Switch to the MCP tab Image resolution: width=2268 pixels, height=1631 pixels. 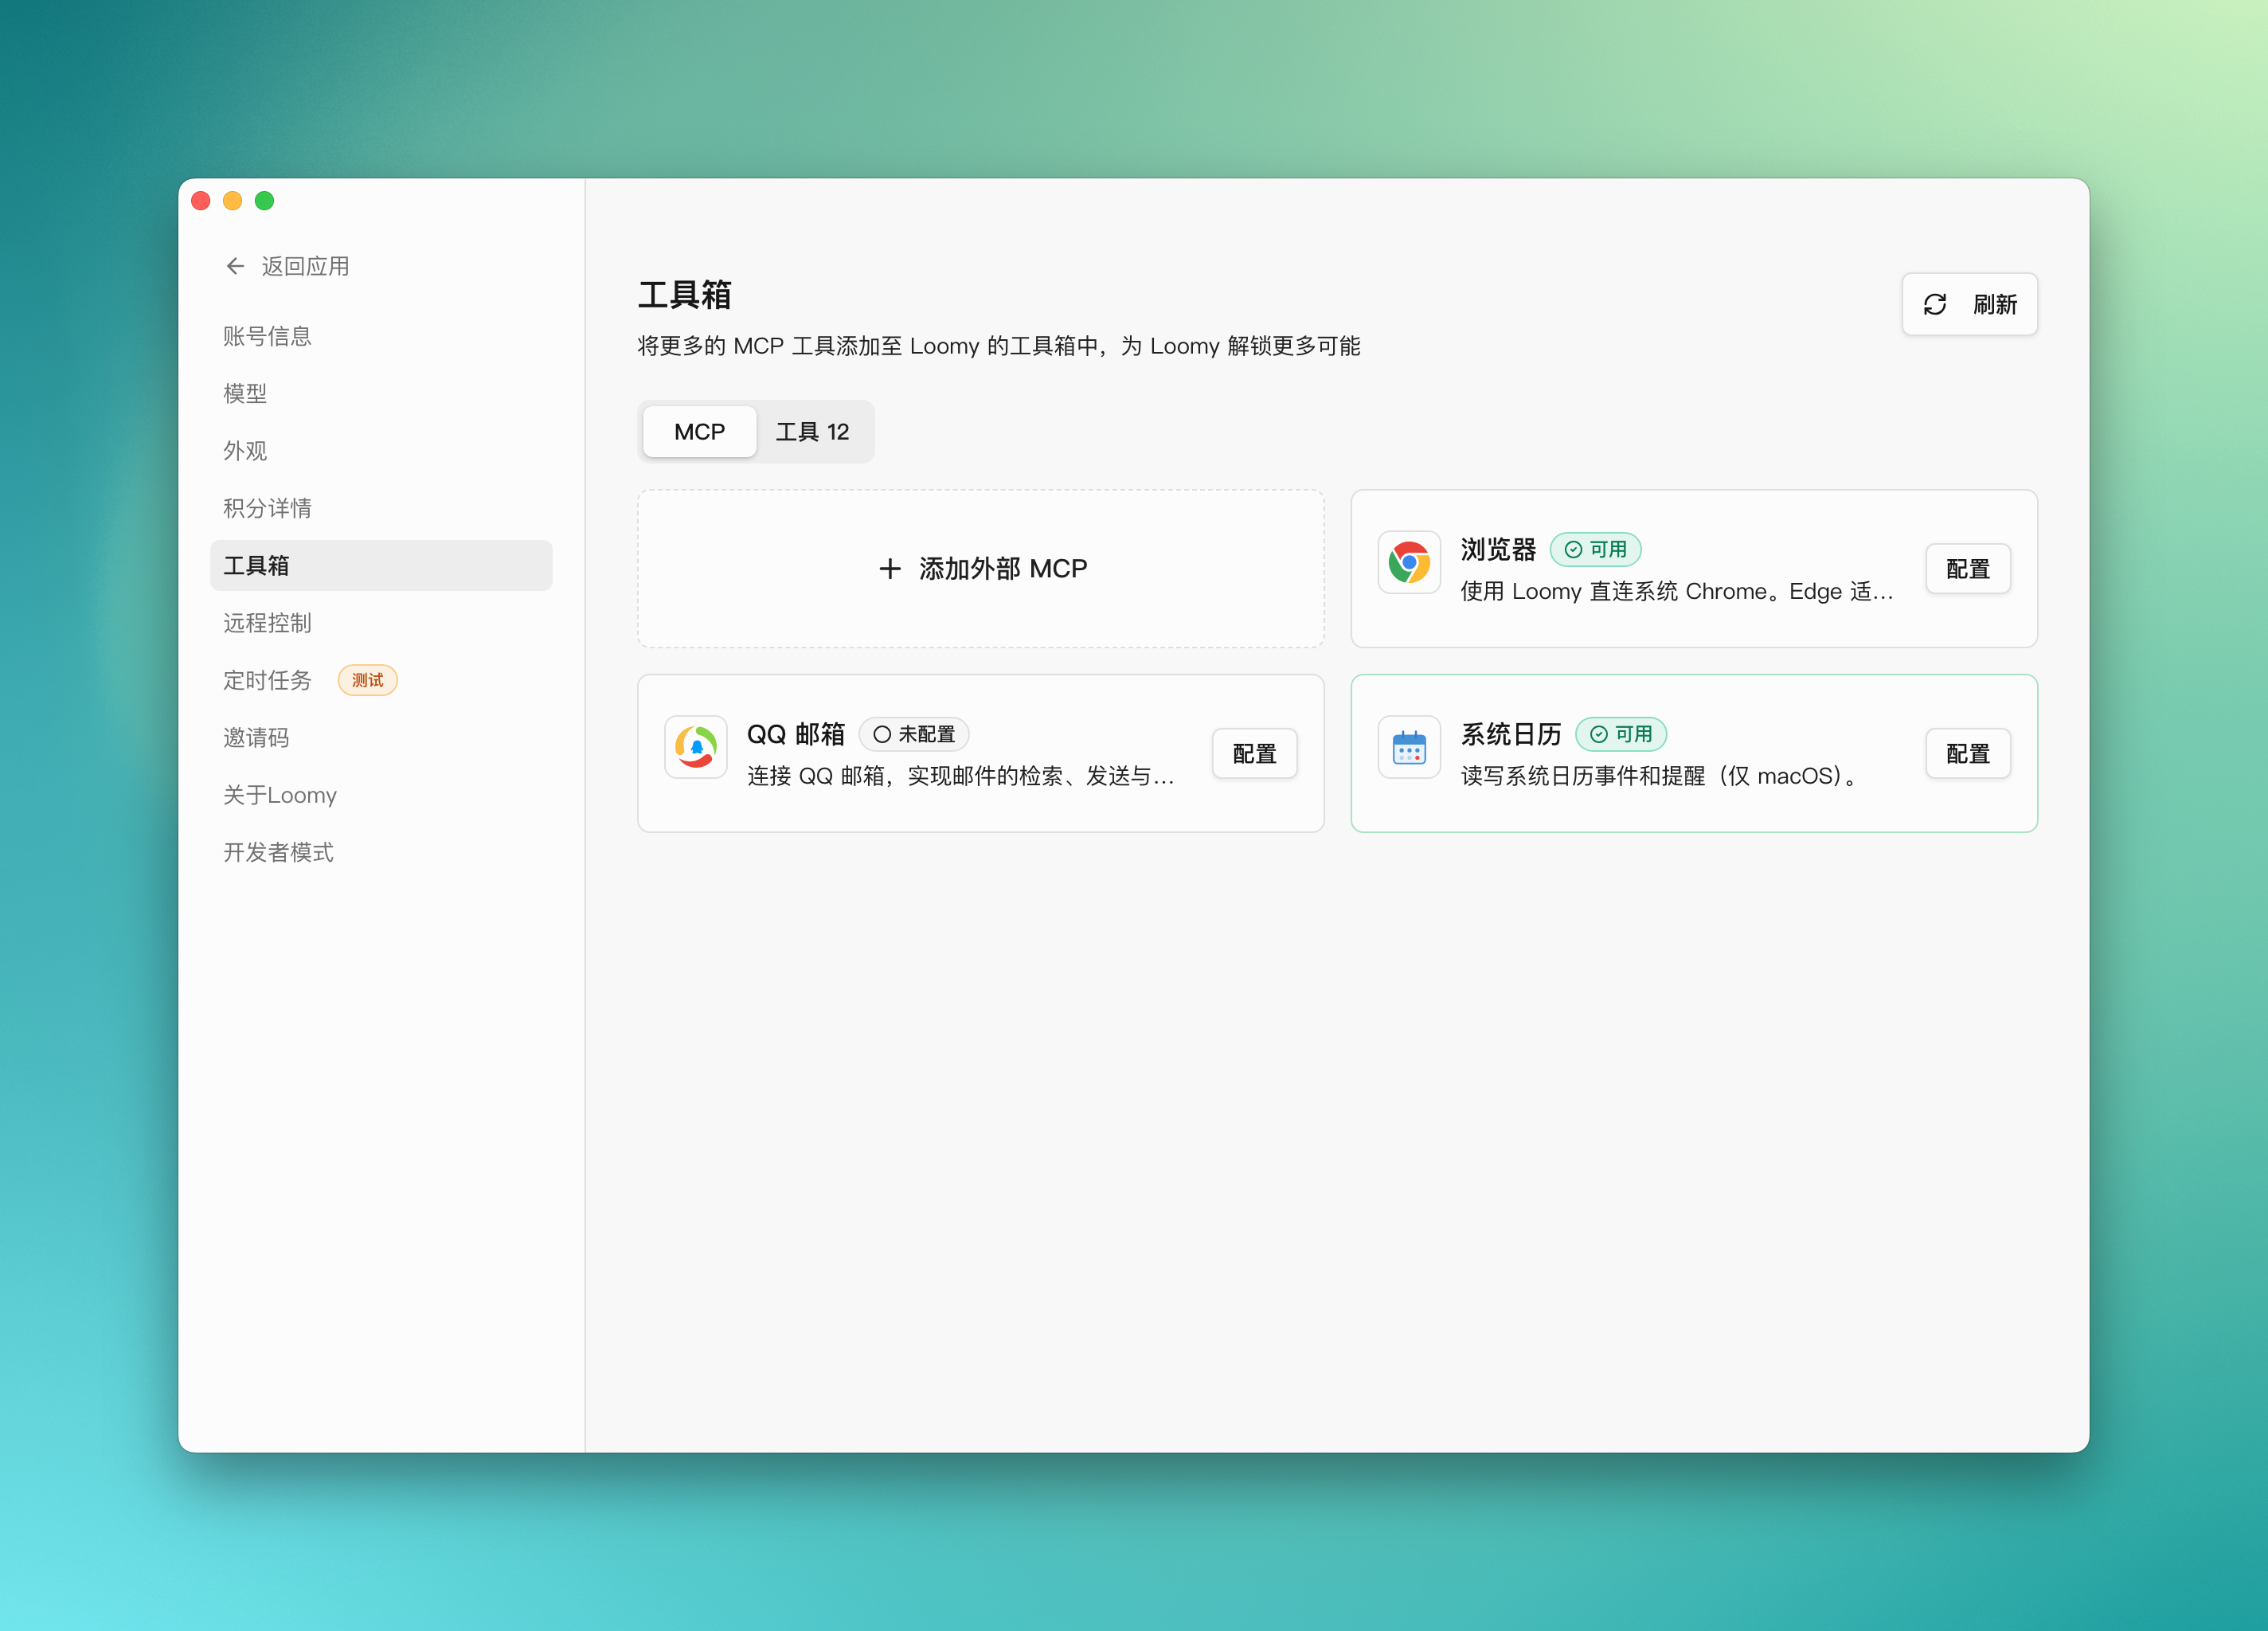click(699, 431)
